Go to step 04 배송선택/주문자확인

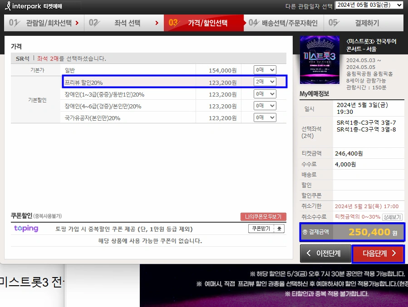click(284, 23)
